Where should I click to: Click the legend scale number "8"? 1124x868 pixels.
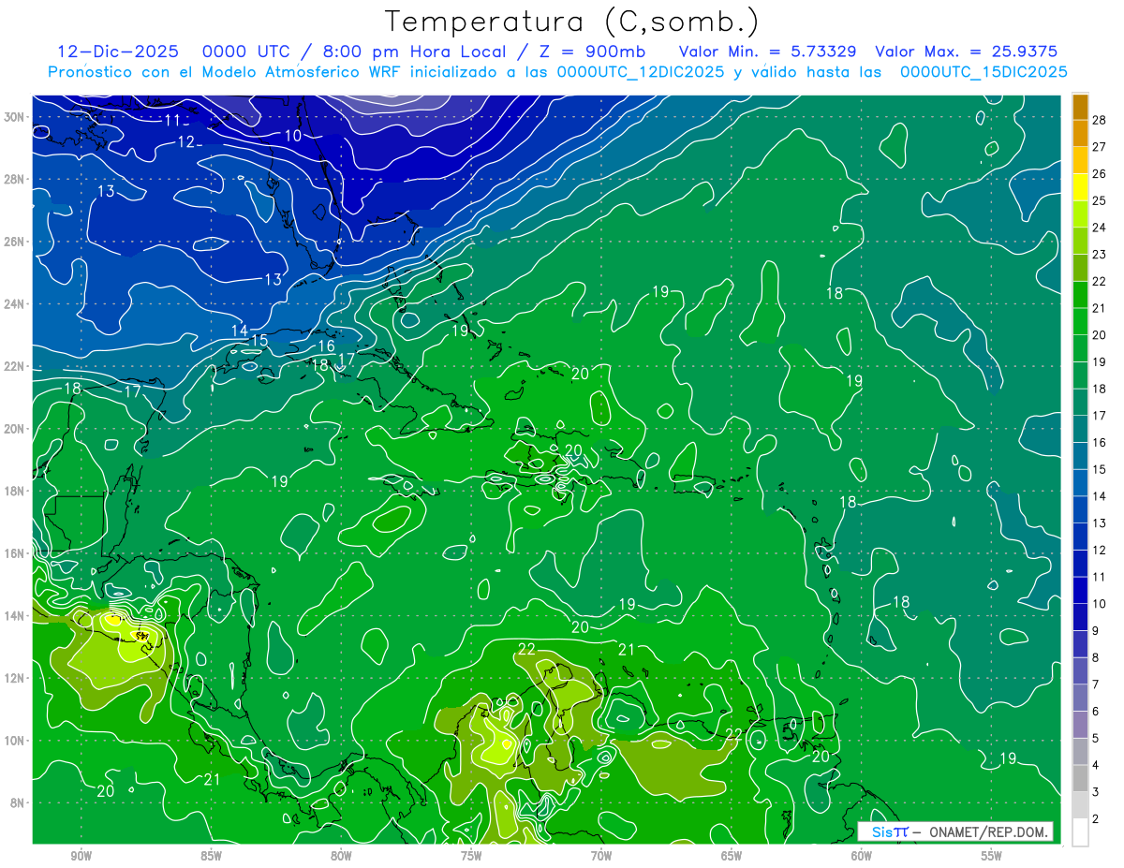[x=1096, y=658]
